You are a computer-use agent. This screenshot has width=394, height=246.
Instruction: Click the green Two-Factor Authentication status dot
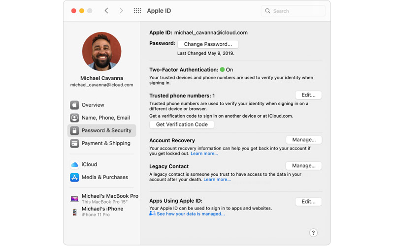(222, 69)
